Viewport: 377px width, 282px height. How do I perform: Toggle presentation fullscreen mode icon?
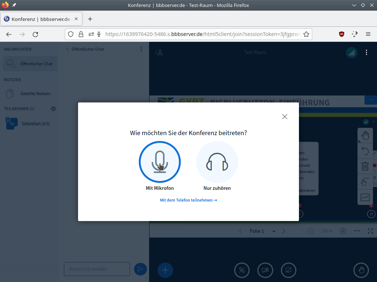coord(370,231)
